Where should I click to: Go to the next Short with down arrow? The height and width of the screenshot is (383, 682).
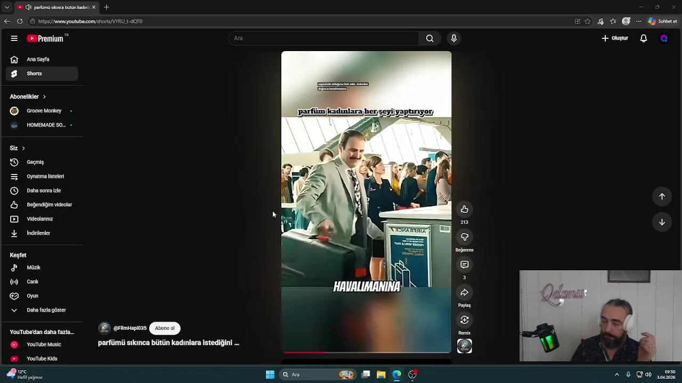[662, 222]
